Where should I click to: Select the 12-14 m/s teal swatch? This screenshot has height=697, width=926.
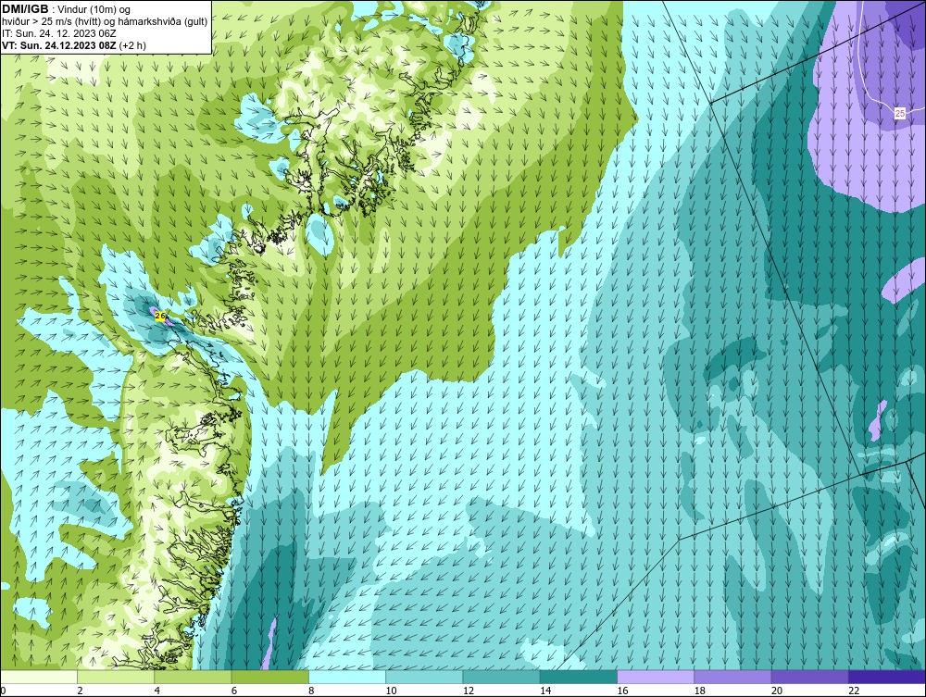pyautogui.click(x=501, y=677)
